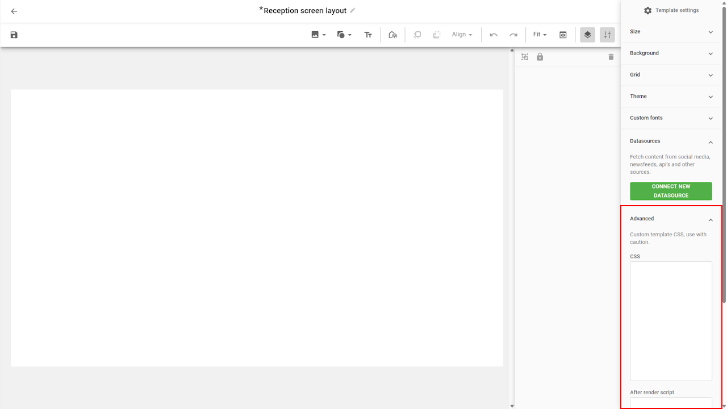
Task: Click the undo arrow
Action: tap(494, 35)
